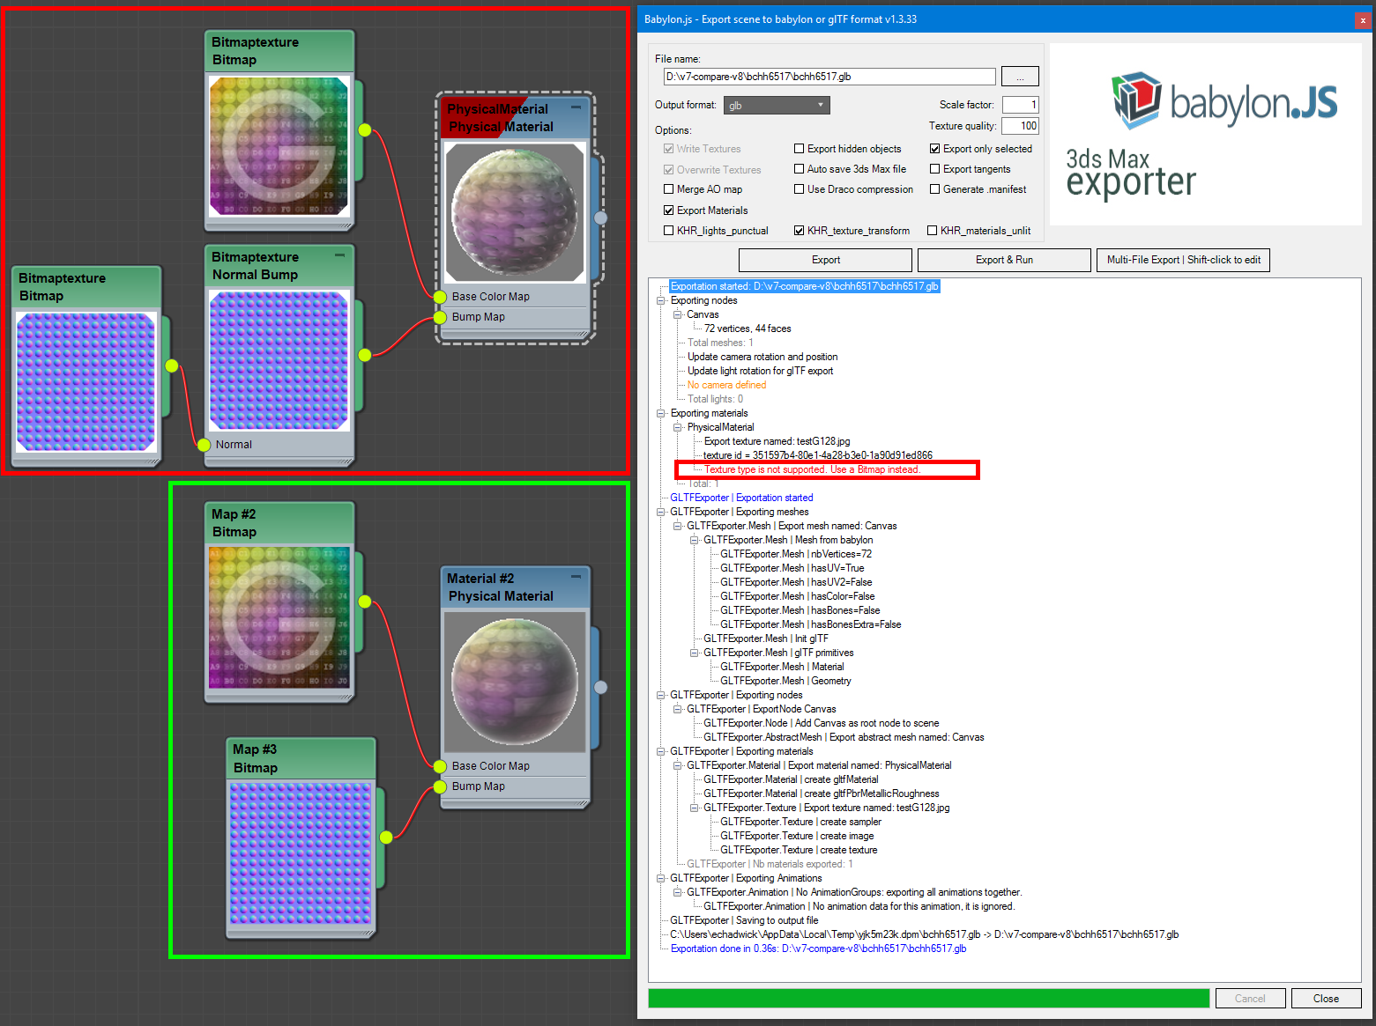Tick the Generate .manifest checkbox
This screenshot has width=1376, height=1026.
pyautogui.click(x=934, y=189)
